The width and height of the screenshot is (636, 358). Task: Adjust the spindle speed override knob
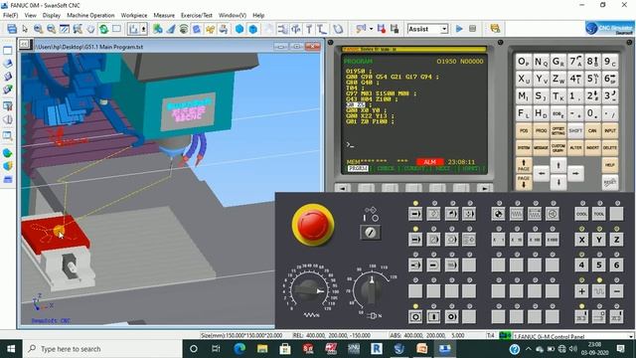click(x=372, y=290)
